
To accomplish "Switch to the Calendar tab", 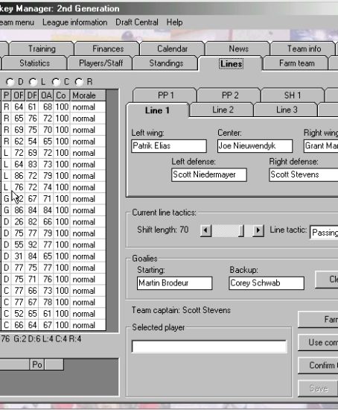I will 173,49.
